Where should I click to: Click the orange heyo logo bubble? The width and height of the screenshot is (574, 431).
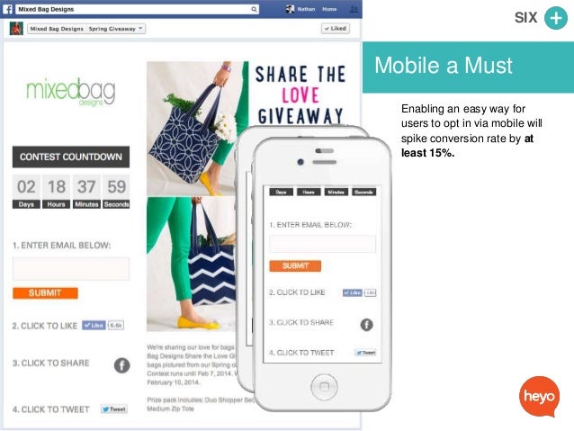(539, 397)
